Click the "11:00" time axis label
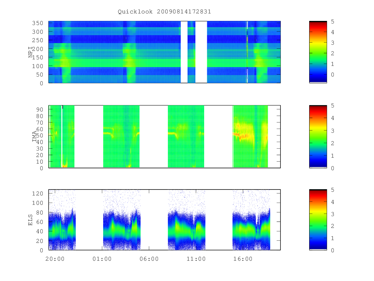 [x=196, y=259]
